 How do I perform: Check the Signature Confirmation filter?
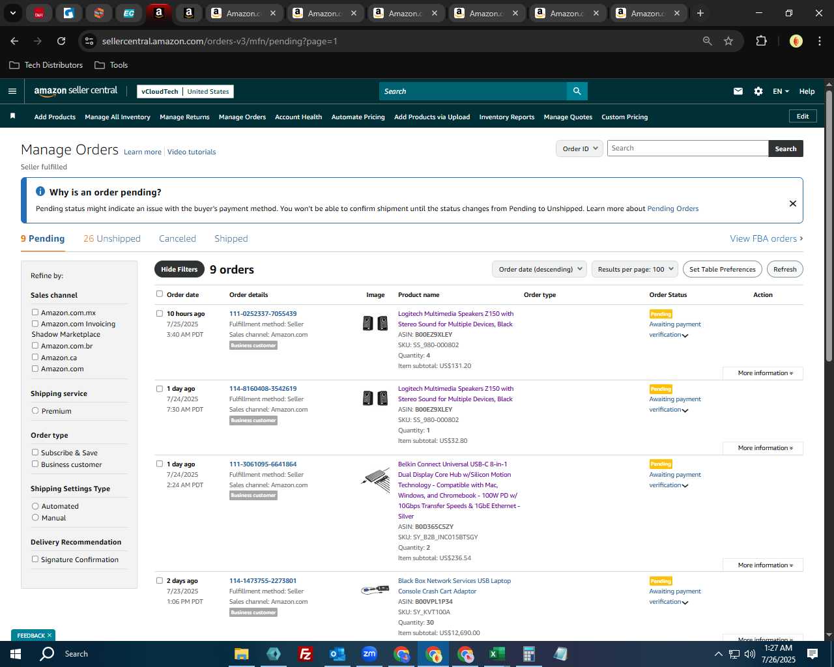click(35, 560)
